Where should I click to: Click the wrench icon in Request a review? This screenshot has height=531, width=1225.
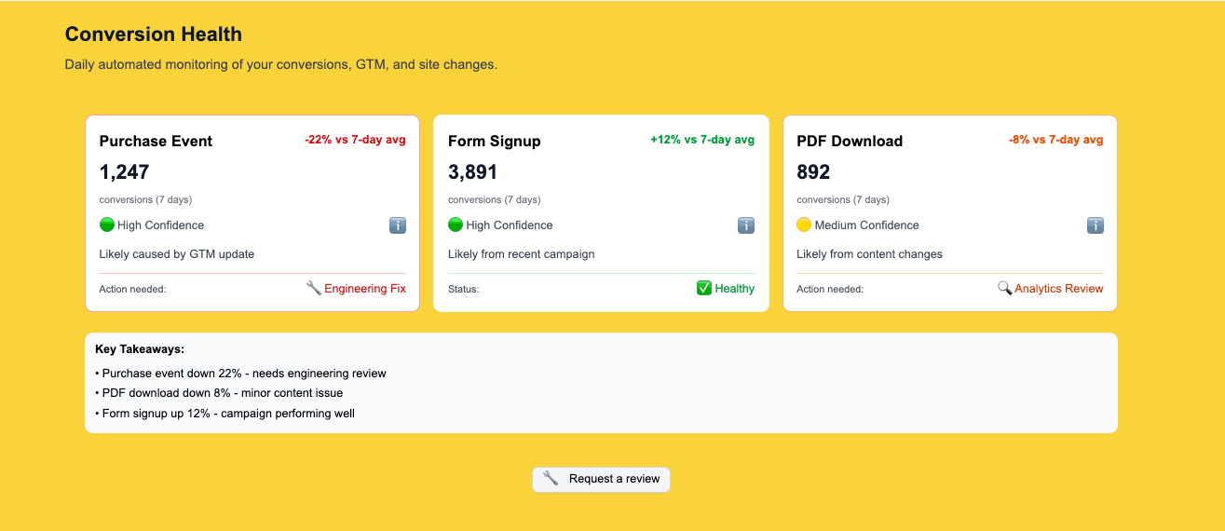tap(551, 479)
